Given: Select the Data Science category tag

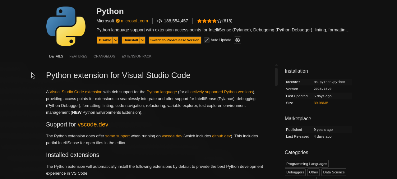Looking at the screenshot, I should tap(334, 172).
